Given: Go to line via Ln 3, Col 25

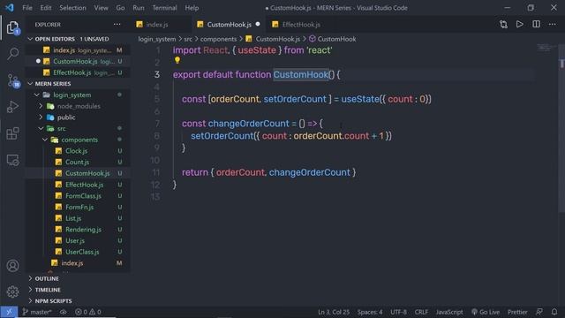Looking at the screenshot, I should [334, 312].
